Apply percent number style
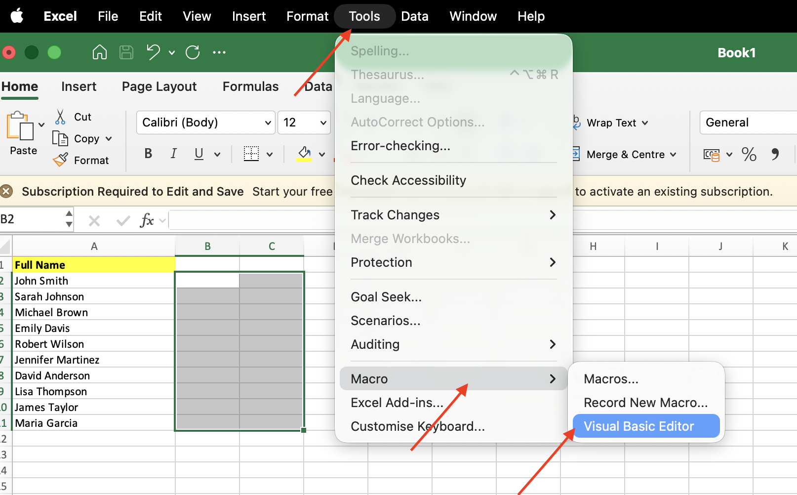The image size is (797, 495). [749, 154]
